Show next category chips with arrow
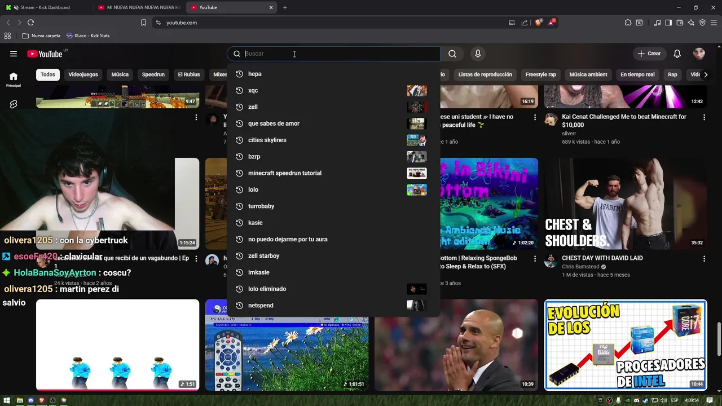The image size is (722, 406). click(x=705, y=74)
